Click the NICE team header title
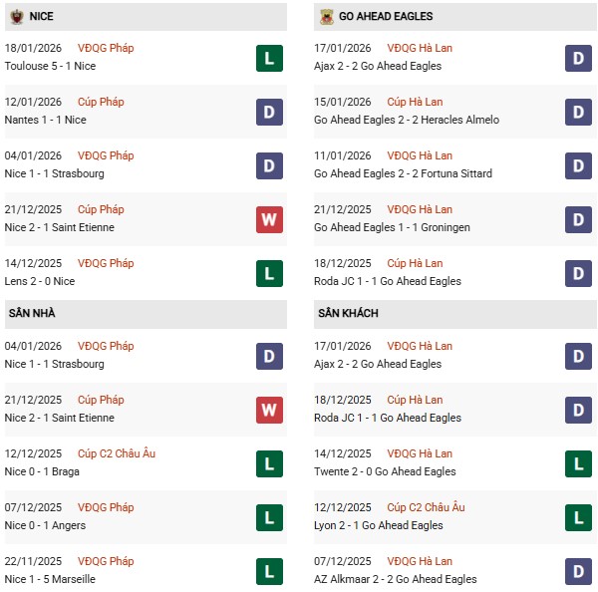This screenshot has height=592, width=598. pyautogui.click(x=43, y=17)
